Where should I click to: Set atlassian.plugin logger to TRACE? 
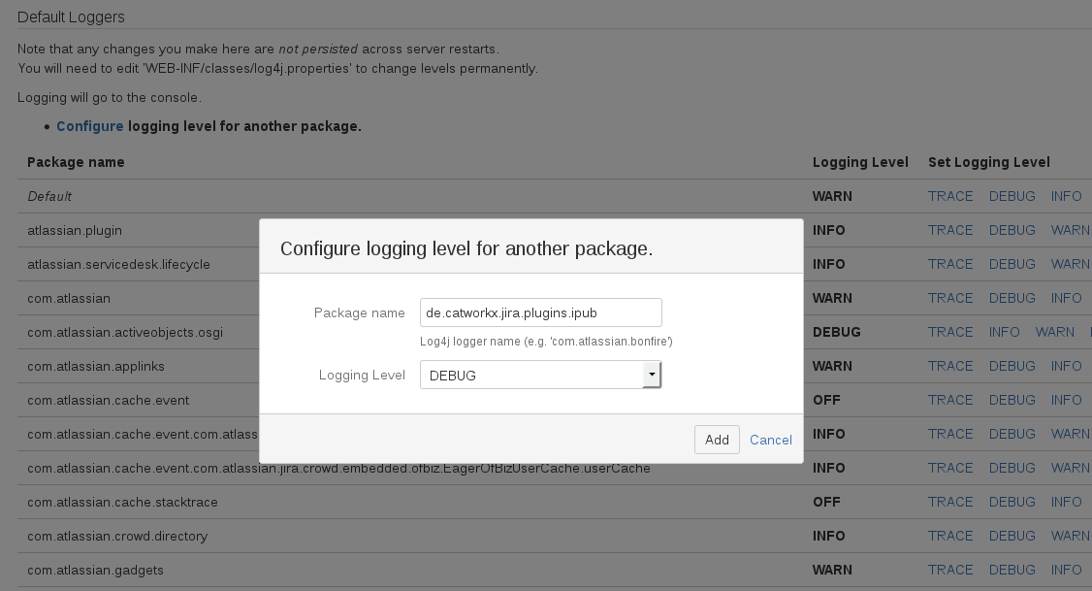tap(950, 230)
